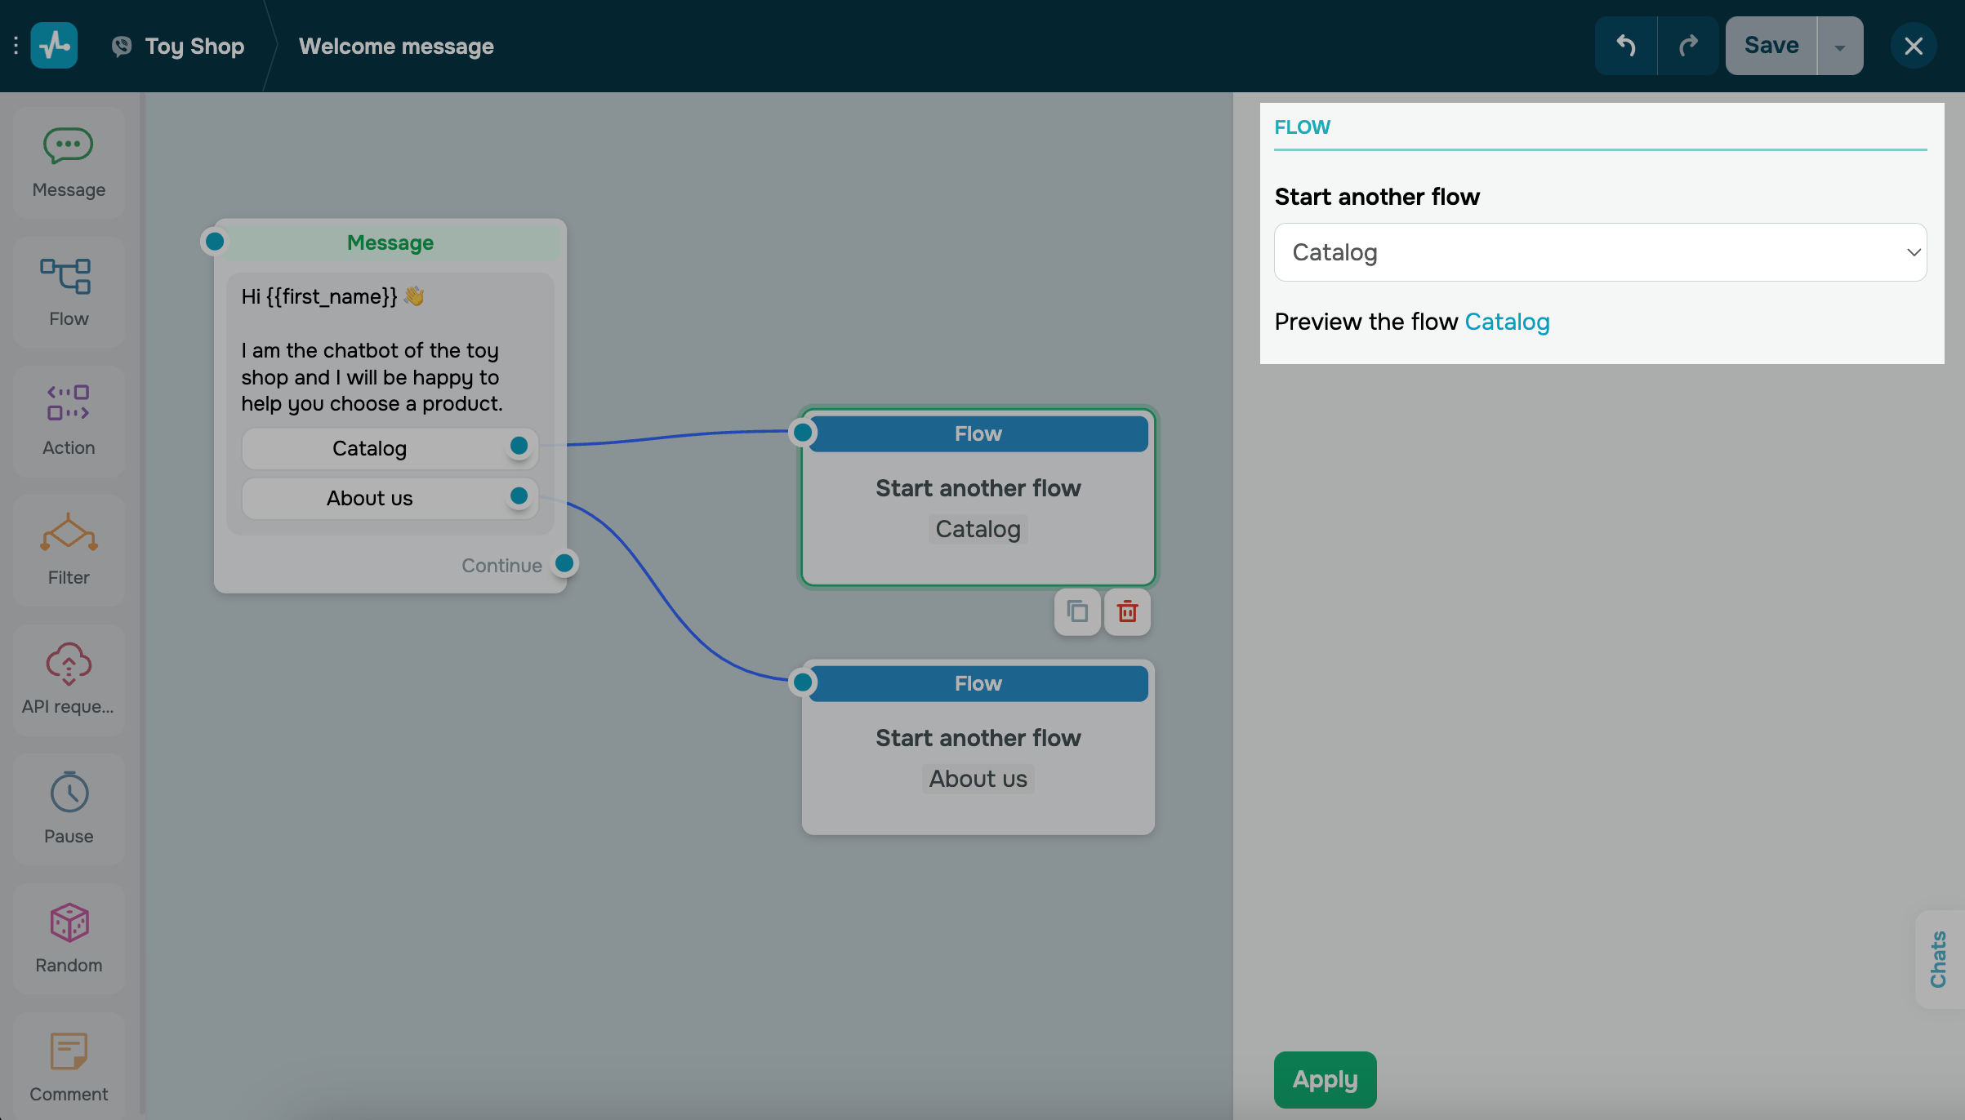The image size is (1965, 1120).
Task: Open the Catalog flow preview link
Action: pyautogui.click(x=1507, y=322)
